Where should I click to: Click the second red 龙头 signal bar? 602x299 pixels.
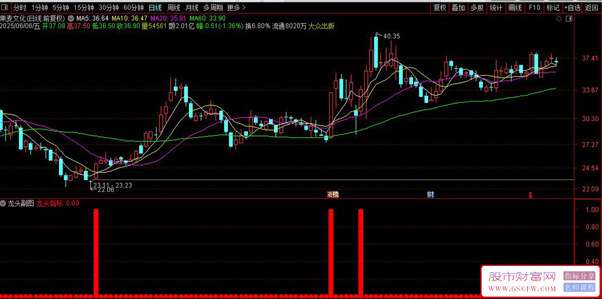click(x=331, y=252)
